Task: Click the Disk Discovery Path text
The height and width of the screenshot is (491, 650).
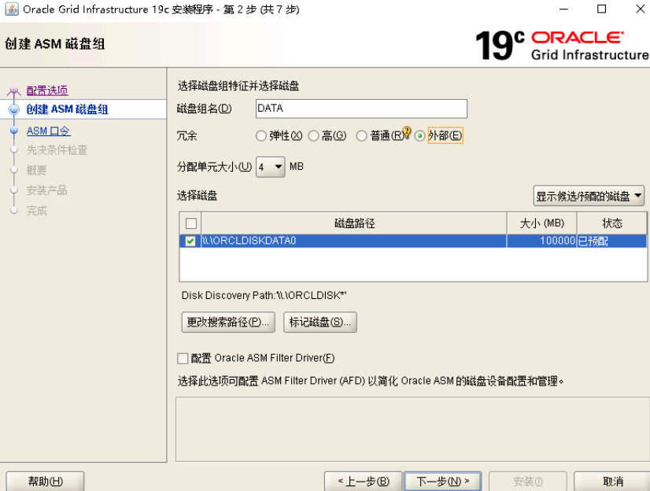Action: (264, 295)
